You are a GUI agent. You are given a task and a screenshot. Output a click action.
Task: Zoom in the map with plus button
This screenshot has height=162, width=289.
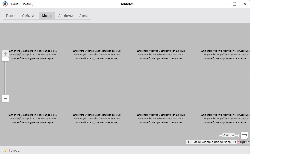click(5, 54)
